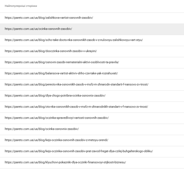Open kejs-oczinka prat-zavod-fregat row
This screenshot has width=184, height=172.
[x=92, y=152]
